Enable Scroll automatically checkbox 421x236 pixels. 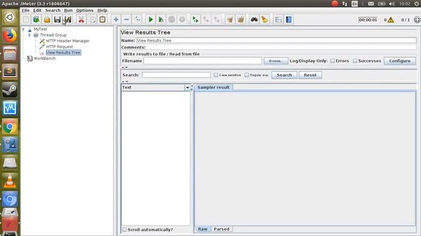[x=124, y=229]
